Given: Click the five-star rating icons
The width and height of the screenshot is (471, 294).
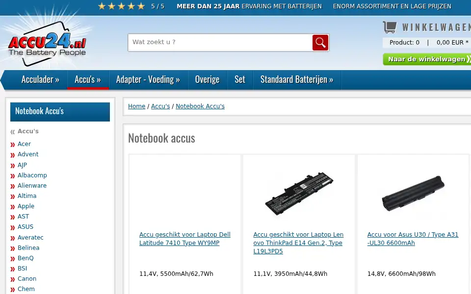Looking at the screenshot, I should click(x=122, y=6).
